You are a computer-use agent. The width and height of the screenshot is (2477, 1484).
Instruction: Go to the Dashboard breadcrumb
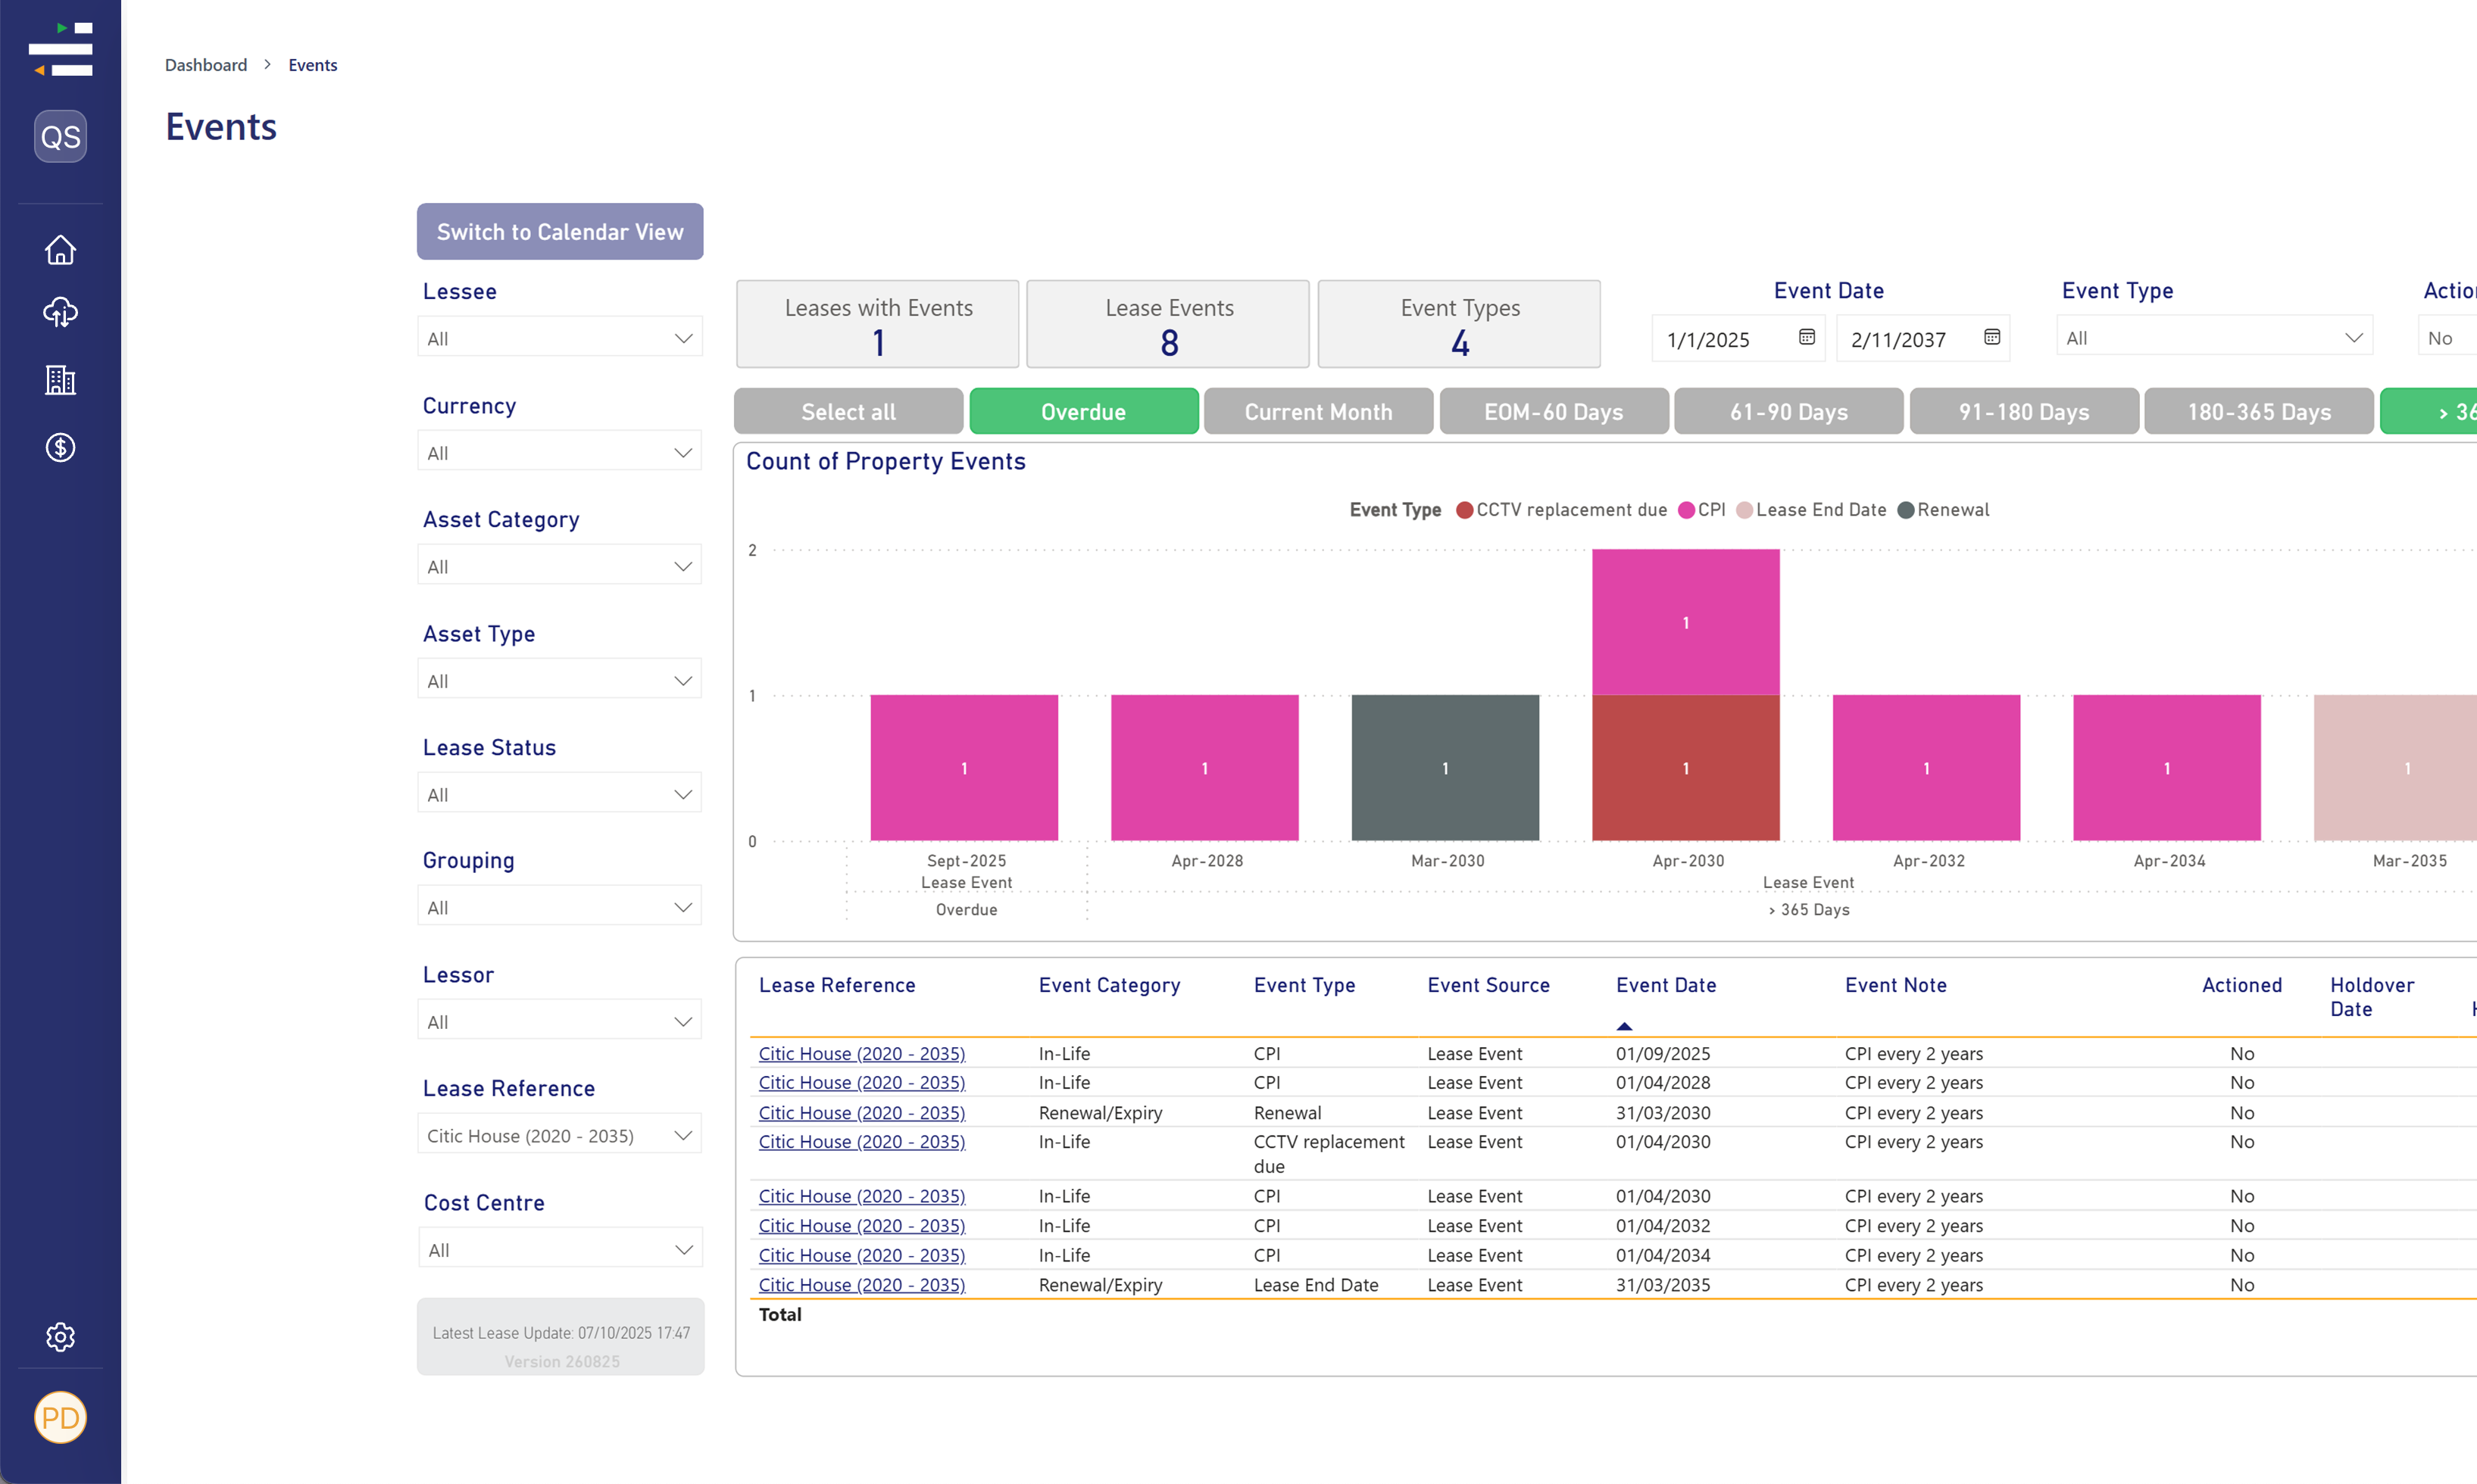coord(205,65)
